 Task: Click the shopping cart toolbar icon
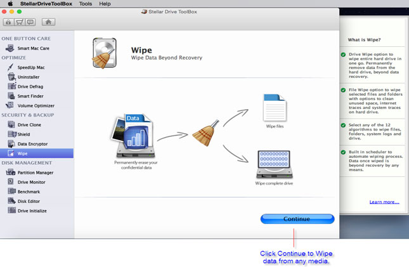20,22
